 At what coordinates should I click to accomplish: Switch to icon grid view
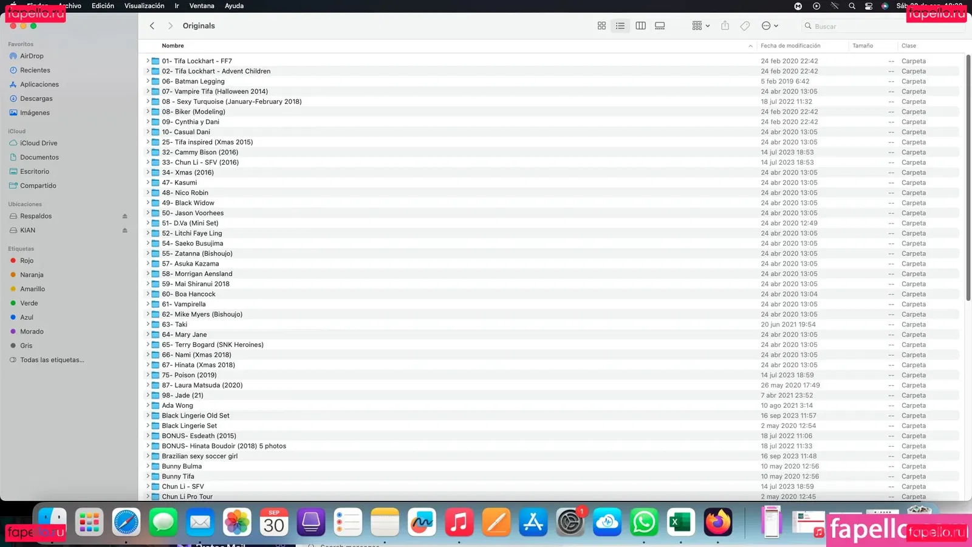coord(601,26)
